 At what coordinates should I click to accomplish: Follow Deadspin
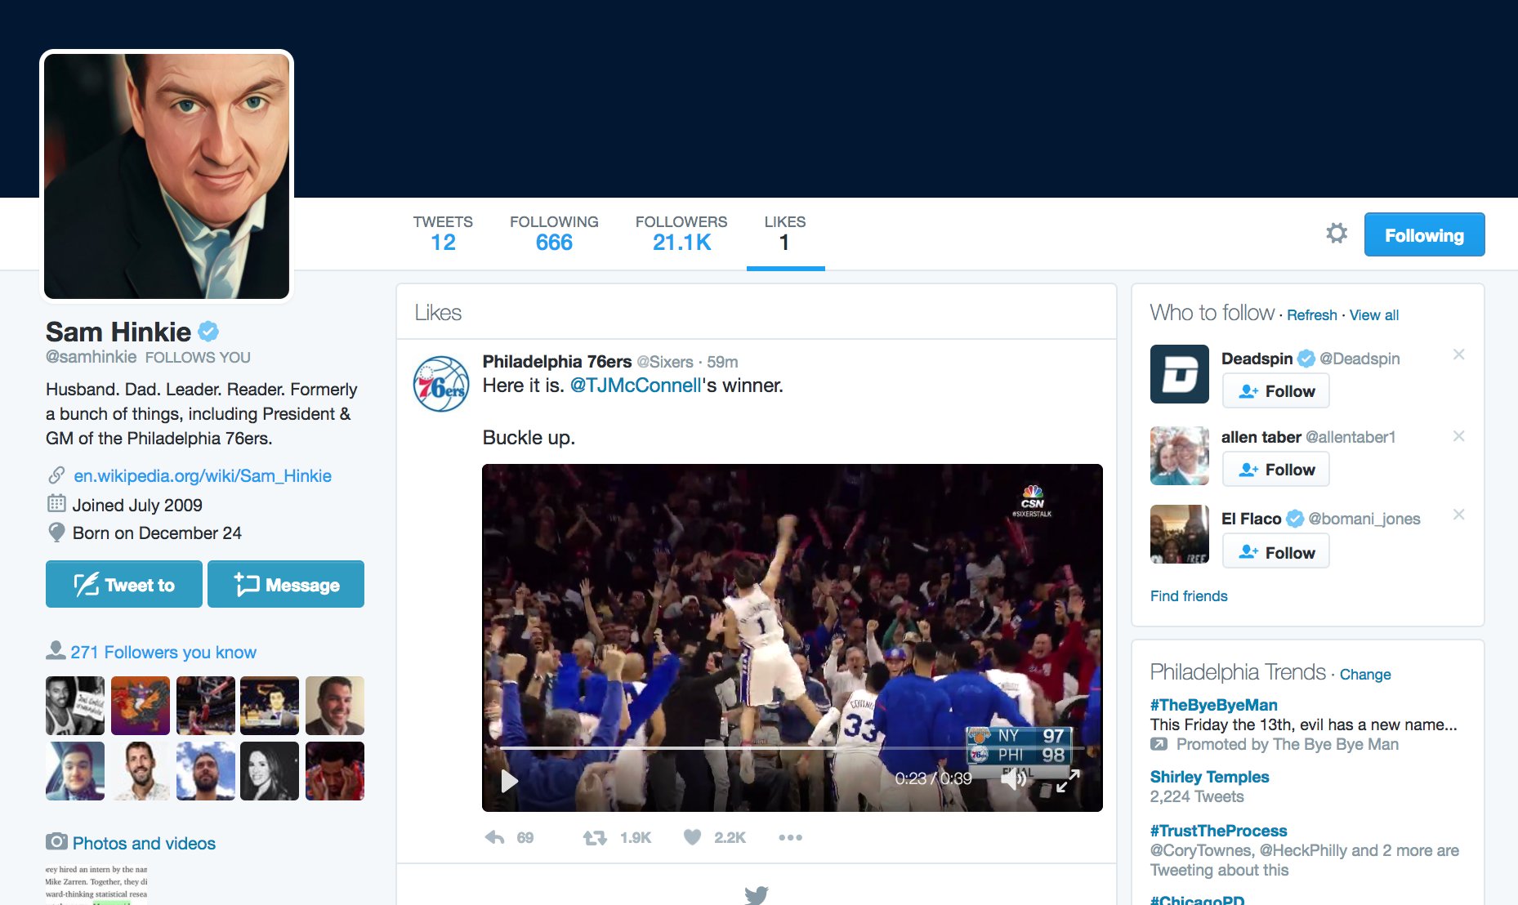pos(1276,390)
